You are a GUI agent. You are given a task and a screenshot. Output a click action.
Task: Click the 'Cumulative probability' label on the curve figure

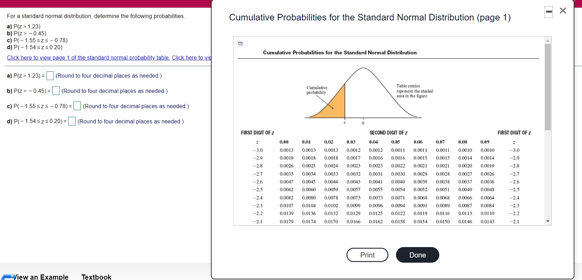317,90
